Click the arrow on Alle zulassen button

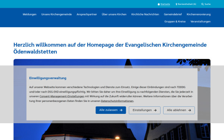point(121,110)
